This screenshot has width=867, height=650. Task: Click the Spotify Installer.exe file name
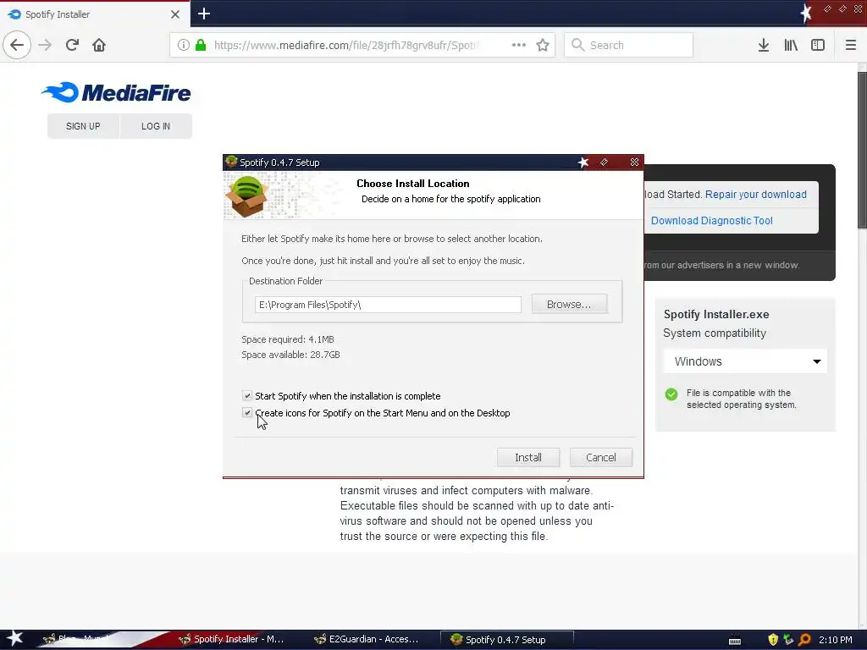(716, 314)
